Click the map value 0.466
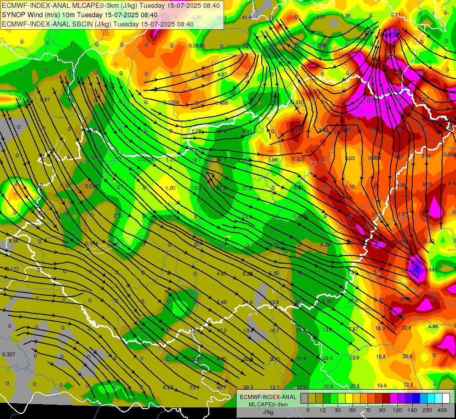Image resolution: width=456 pixels, height=419 pixels. pos(221,103)
